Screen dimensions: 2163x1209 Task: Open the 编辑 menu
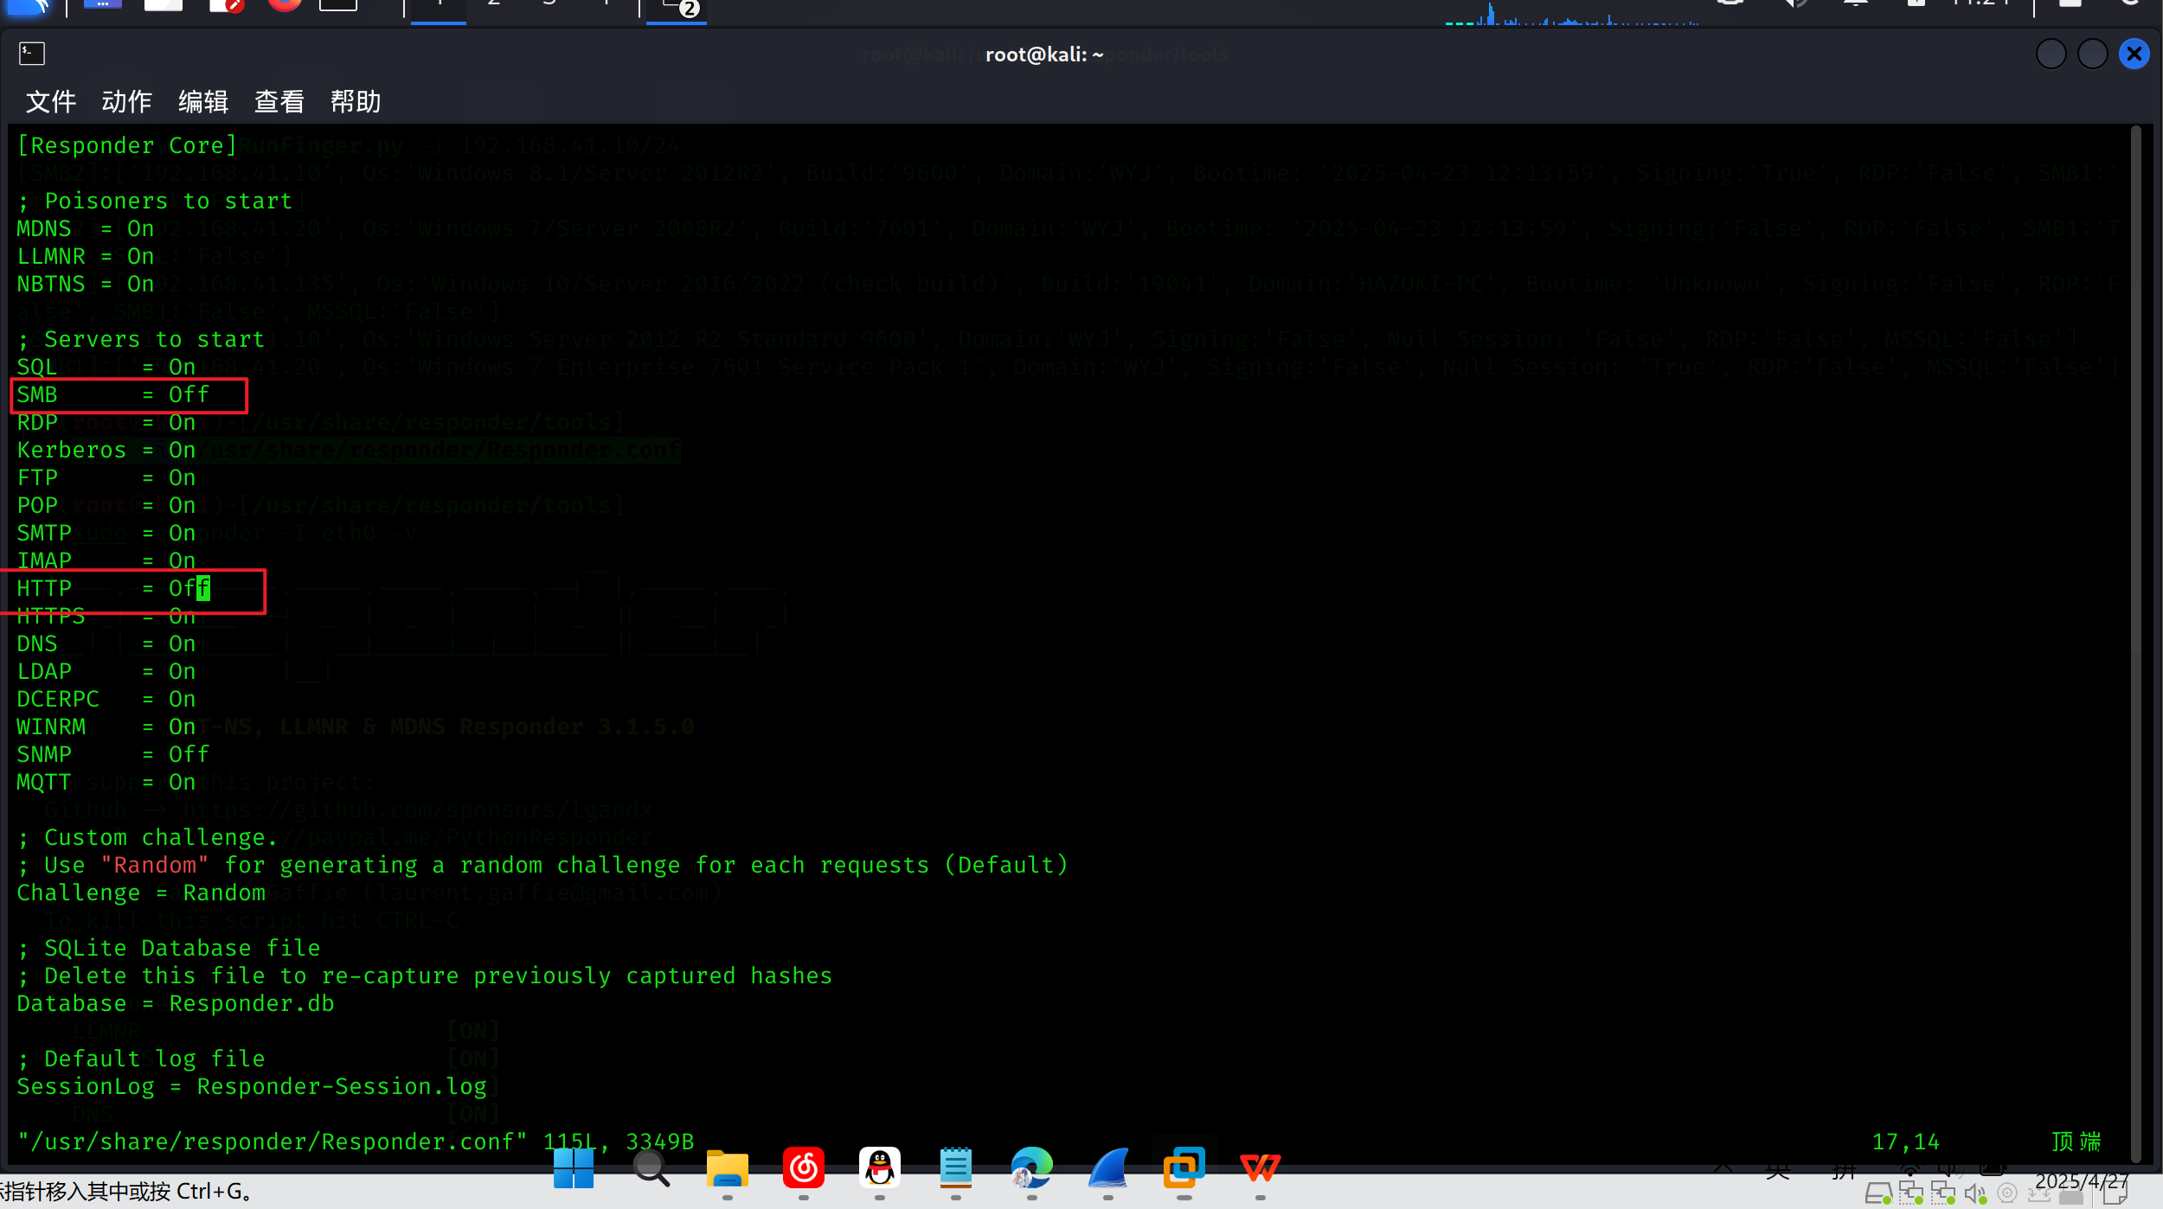202,102
